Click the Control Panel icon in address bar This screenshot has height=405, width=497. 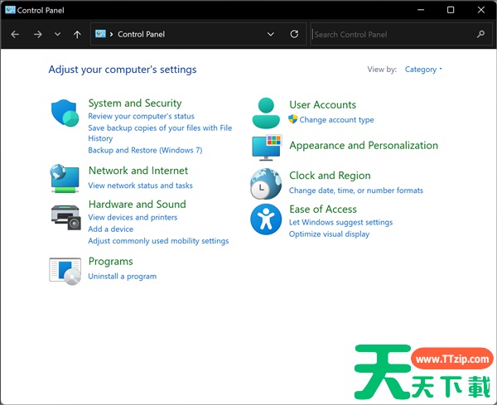(100, 34)
